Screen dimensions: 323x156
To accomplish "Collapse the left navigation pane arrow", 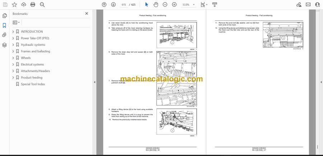I will click(x=94, y=82).
